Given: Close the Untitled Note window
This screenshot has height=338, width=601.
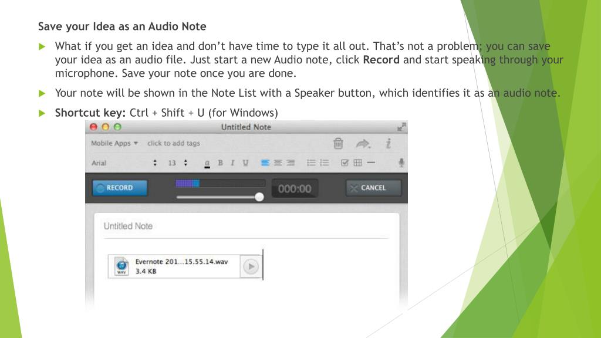Looking at the screenshot, I should point(93,127).
